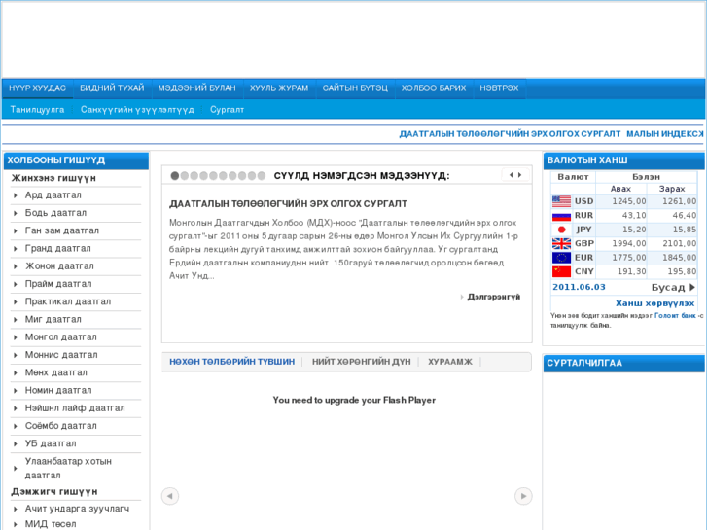This screenshot has height=530, width=707.
Task: Click the US flag icon beside USD
Action: tap(561, 201)
